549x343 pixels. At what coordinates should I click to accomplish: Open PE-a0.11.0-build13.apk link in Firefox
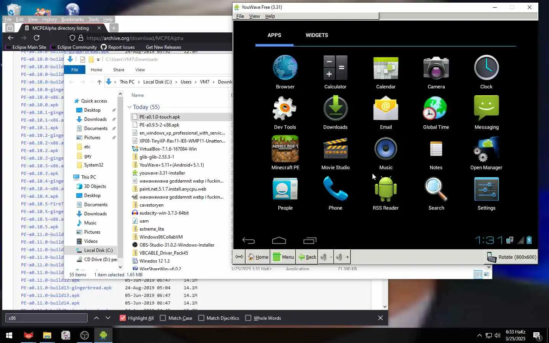click(50, 295)
